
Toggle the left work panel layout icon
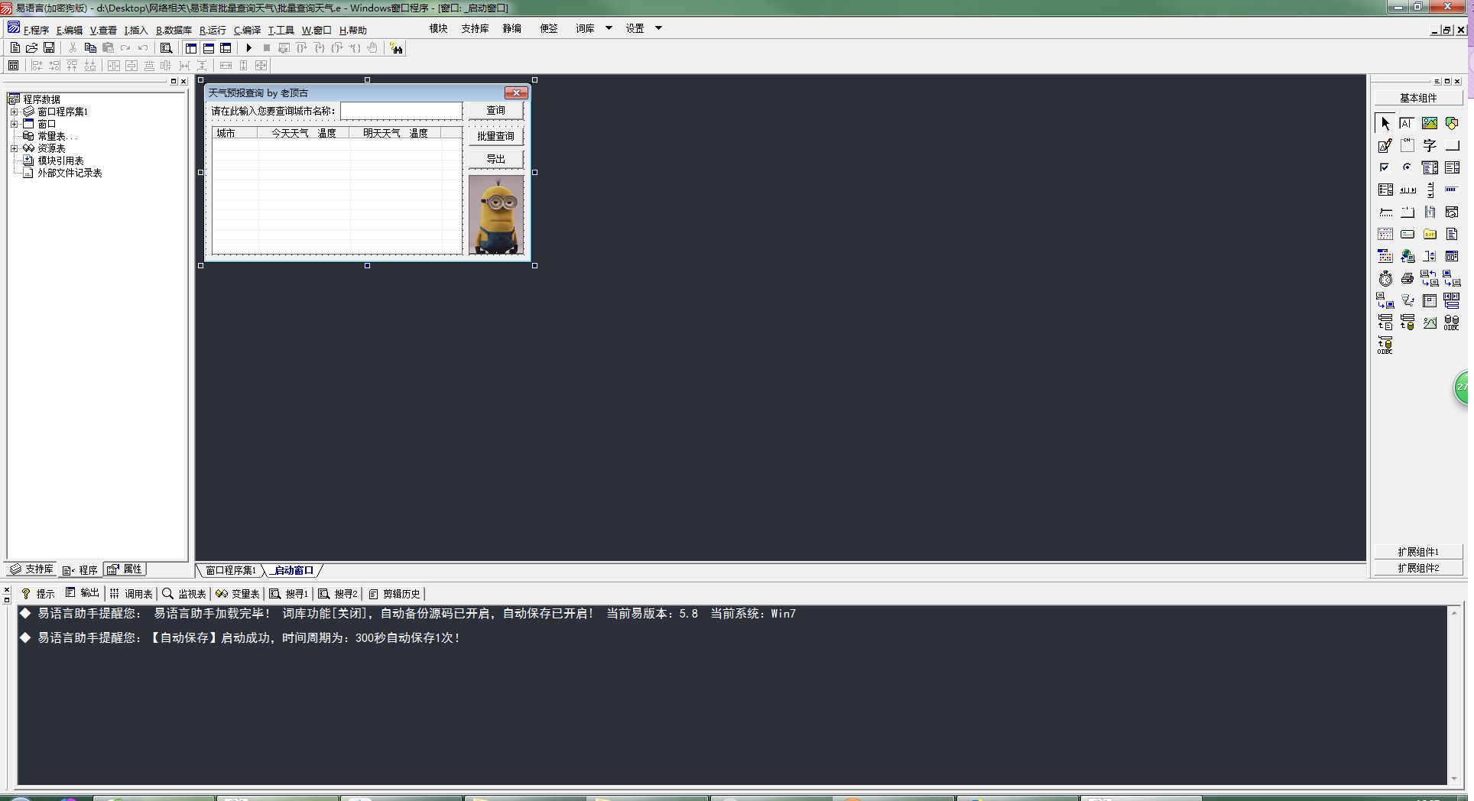click(191, 48)
